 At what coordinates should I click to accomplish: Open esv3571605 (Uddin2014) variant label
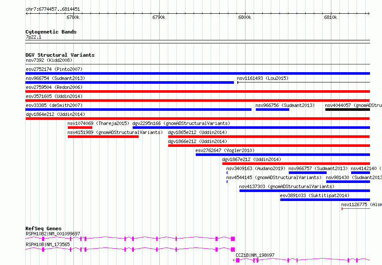(54, 96)
